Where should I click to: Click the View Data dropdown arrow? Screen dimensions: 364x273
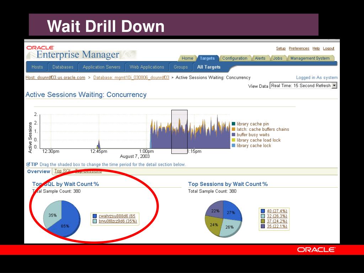coord(334,86)
